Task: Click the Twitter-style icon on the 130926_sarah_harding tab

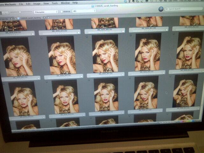Action: tap(18, 18)
